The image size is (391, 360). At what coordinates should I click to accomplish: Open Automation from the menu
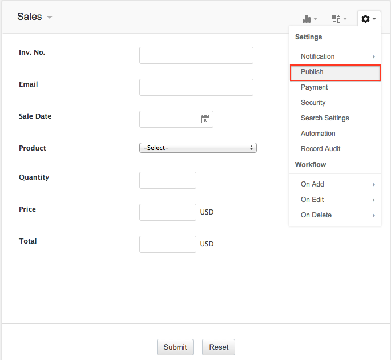click(x=318, y=134)
